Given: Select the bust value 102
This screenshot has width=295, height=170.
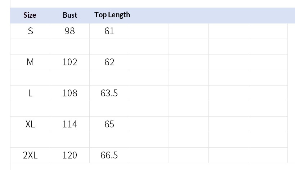Looking at the screenshot, I should tap(70, 62).
